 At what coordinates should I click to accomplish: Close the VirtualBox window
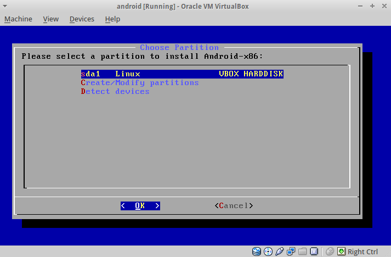(384, 6)
